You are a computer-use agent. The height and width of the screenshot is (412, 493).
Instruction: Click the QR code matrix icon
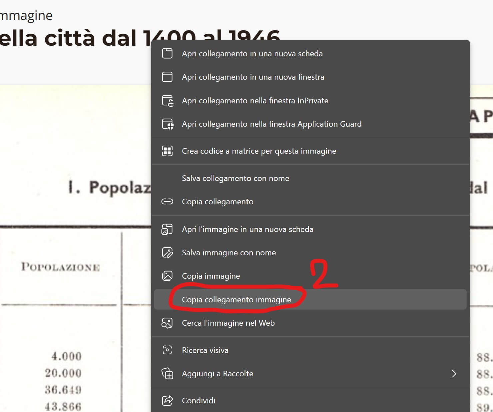[167, 151]
